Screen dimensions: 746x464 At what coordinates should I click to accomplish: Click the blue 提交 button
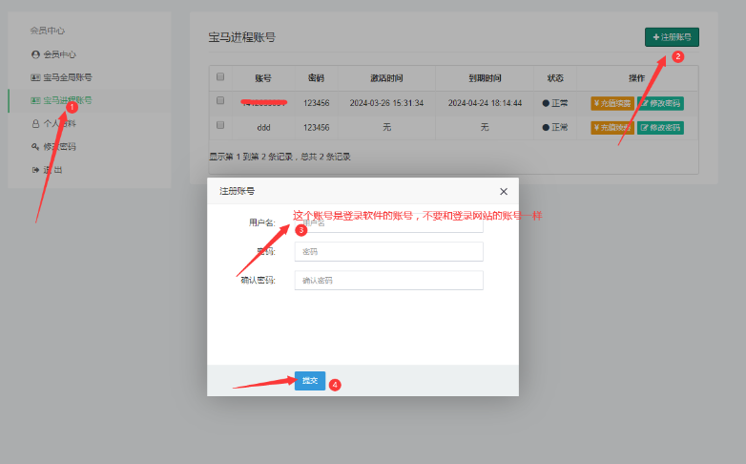point(310,381)
